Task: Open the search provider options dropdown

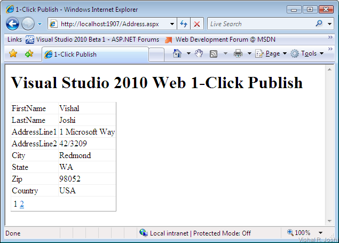Action: pos(330,24)
